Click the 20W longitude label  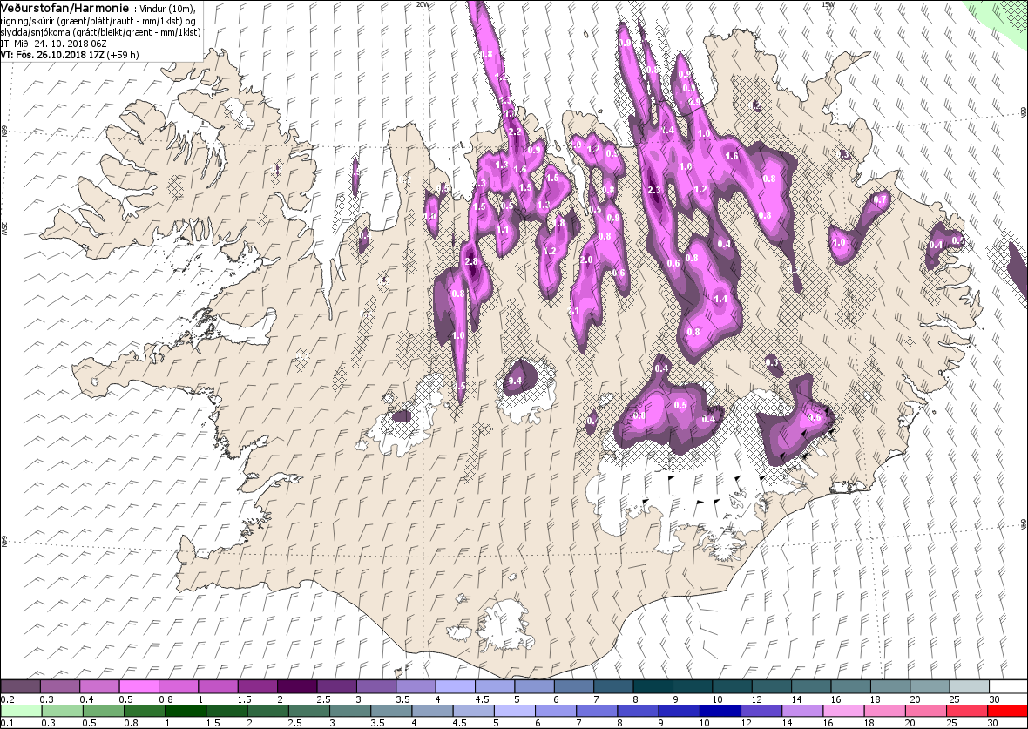coord(423,4)
